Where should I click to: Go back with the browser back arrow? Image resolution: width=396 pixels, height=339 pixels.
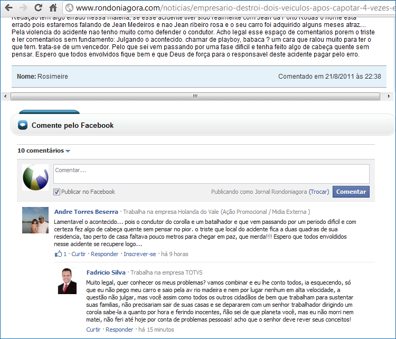coord(8,8)
